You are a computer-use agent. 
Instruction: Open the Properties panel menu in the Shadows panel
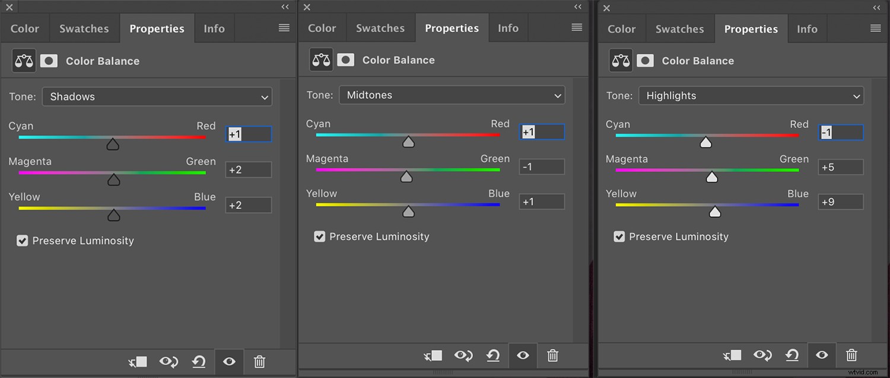point(283,27)
